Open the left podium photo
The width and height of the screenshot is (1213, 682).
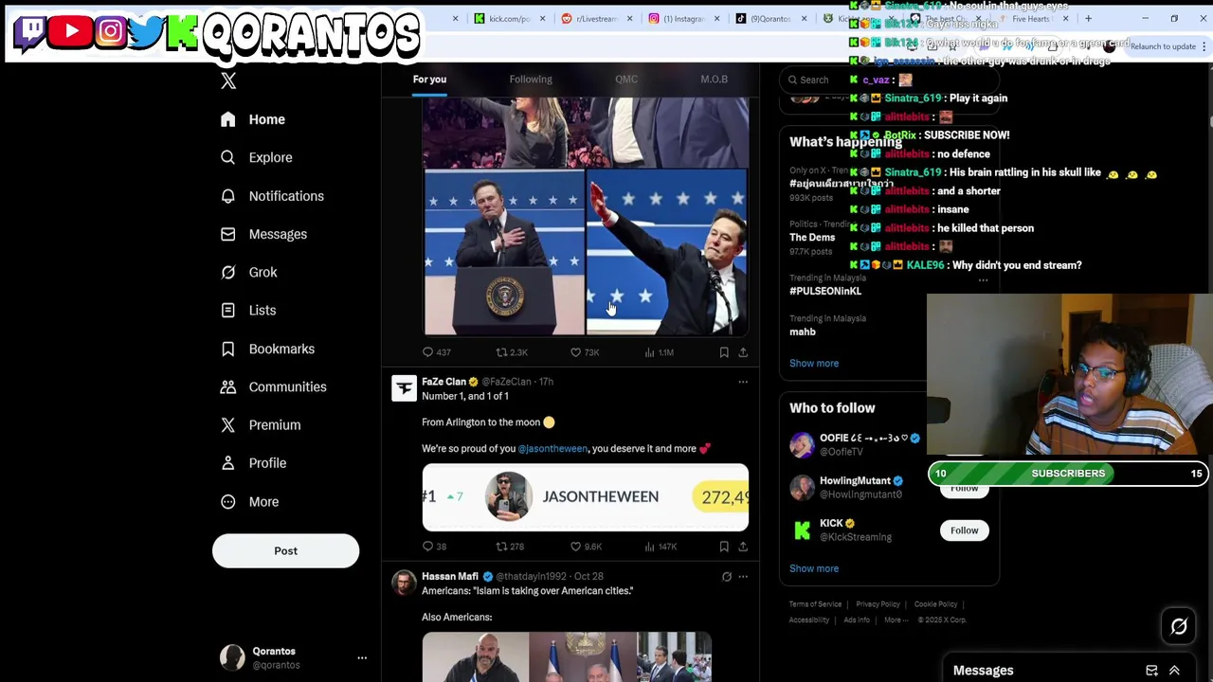click(x=504, y=253)
